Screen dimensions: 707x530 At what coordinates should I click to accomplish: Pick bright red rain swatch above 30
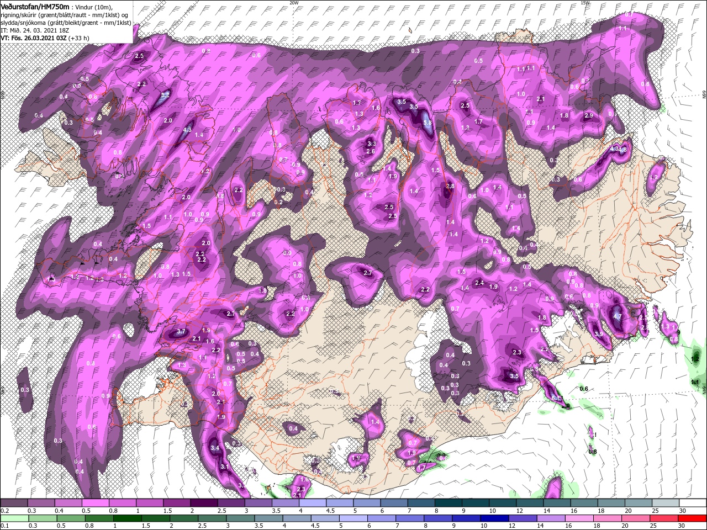pos(692,518)
